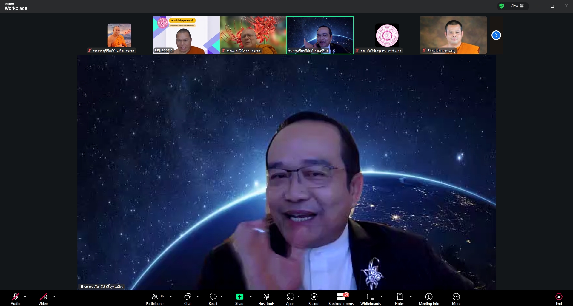Viewport: 573px width, 306px height.
Task: Show next participants with blue arrow
Action: (496, 35)
